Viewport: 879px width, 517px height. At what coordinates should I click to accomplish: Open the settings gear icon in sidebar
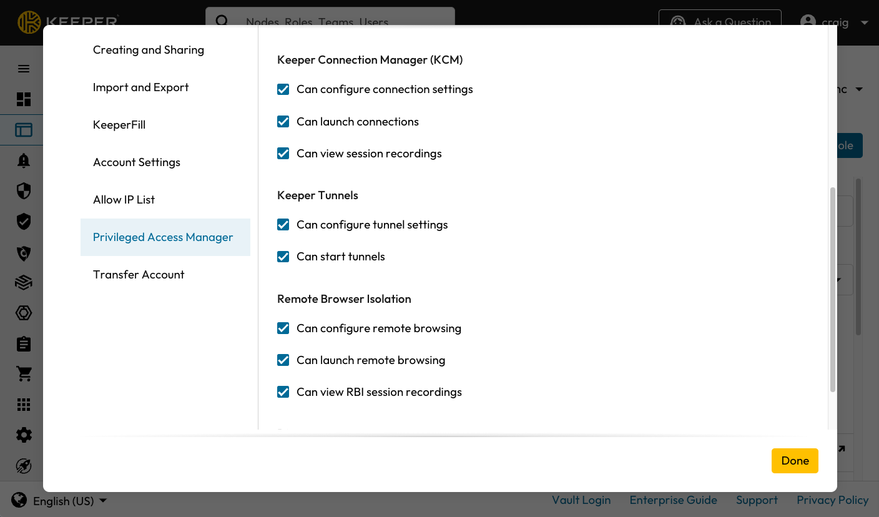click(24, 435)
